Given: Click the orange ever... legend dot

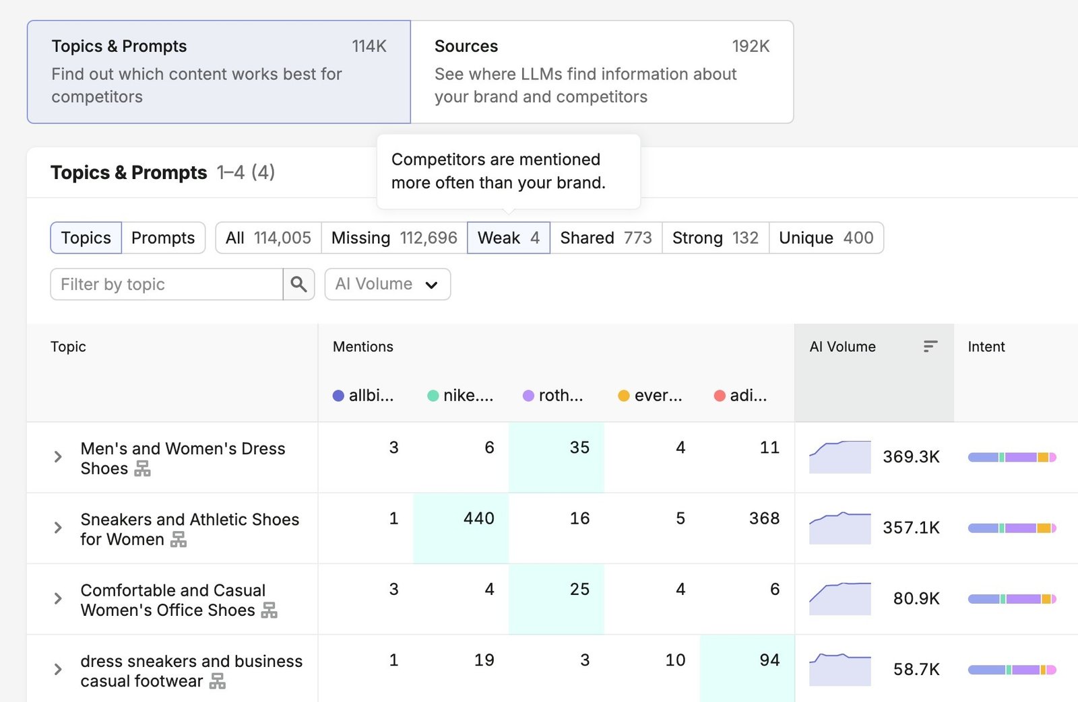Looking at the screenshot, I should tap(624, 396).
